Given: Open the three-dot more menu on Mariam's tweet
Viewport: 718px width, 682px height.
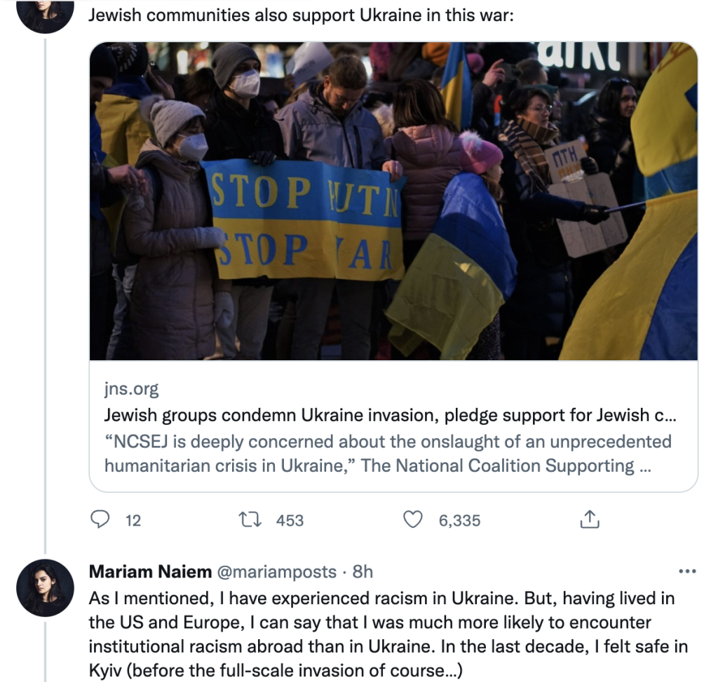Looking at the screenshot, I should (x=687, y=571).
